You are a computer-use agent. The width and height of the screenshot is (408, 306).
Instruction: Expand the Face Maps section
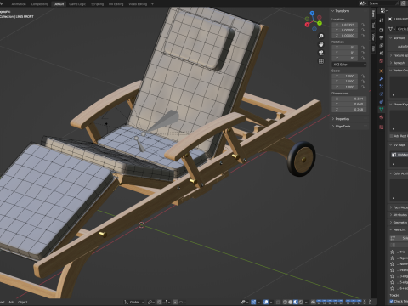click(399, 207)
